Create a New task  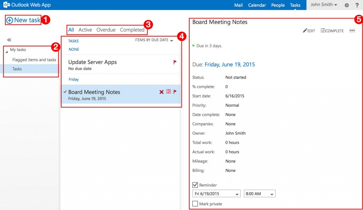click(23, 20)
